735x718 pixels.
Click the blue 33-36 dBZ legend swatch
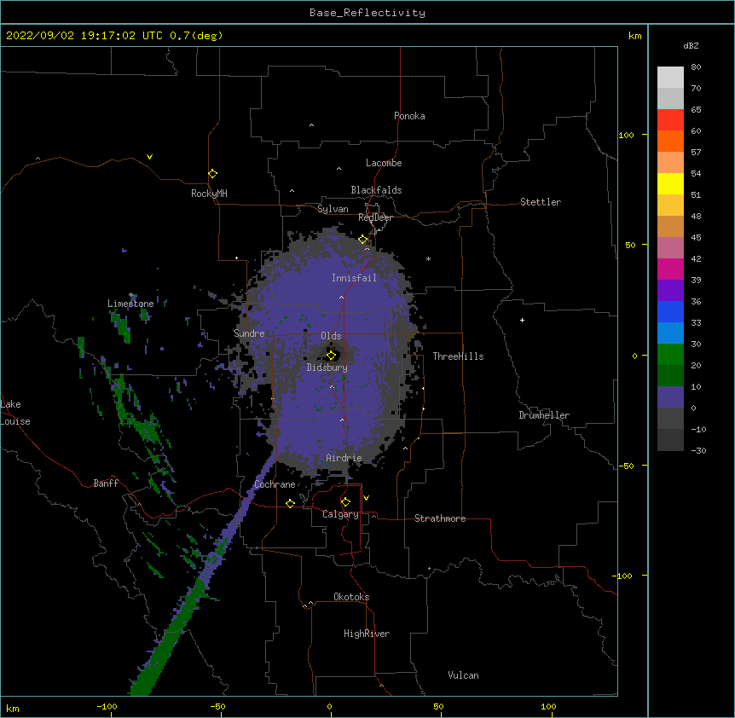pyautogui.click(x=670, y=311)
